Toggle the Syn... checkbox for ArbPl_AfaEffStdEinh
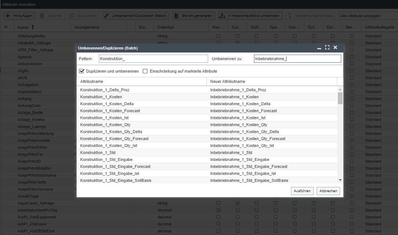The height and width of the screenshot is (235, 398). coord(314,231)
